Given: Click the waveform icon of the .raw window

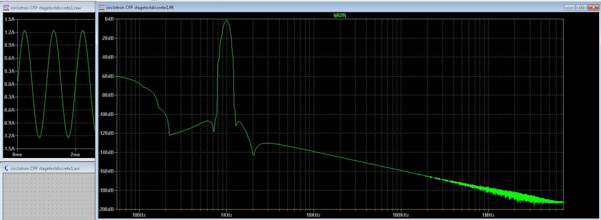Looking at the screenshot, I should [6, 8].
